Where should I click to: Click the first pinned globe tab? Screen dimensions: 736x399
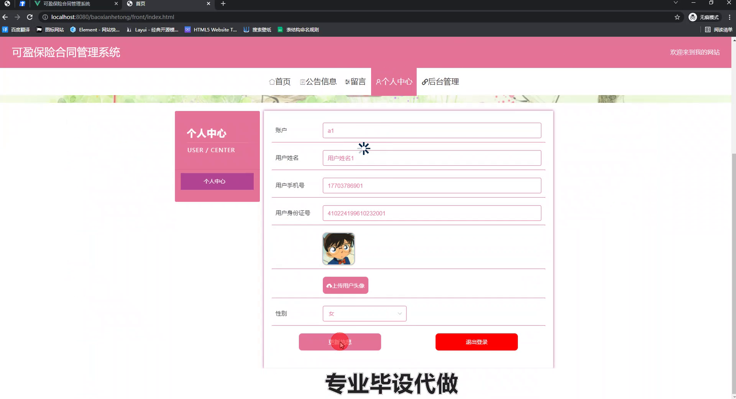pos(7,3)
